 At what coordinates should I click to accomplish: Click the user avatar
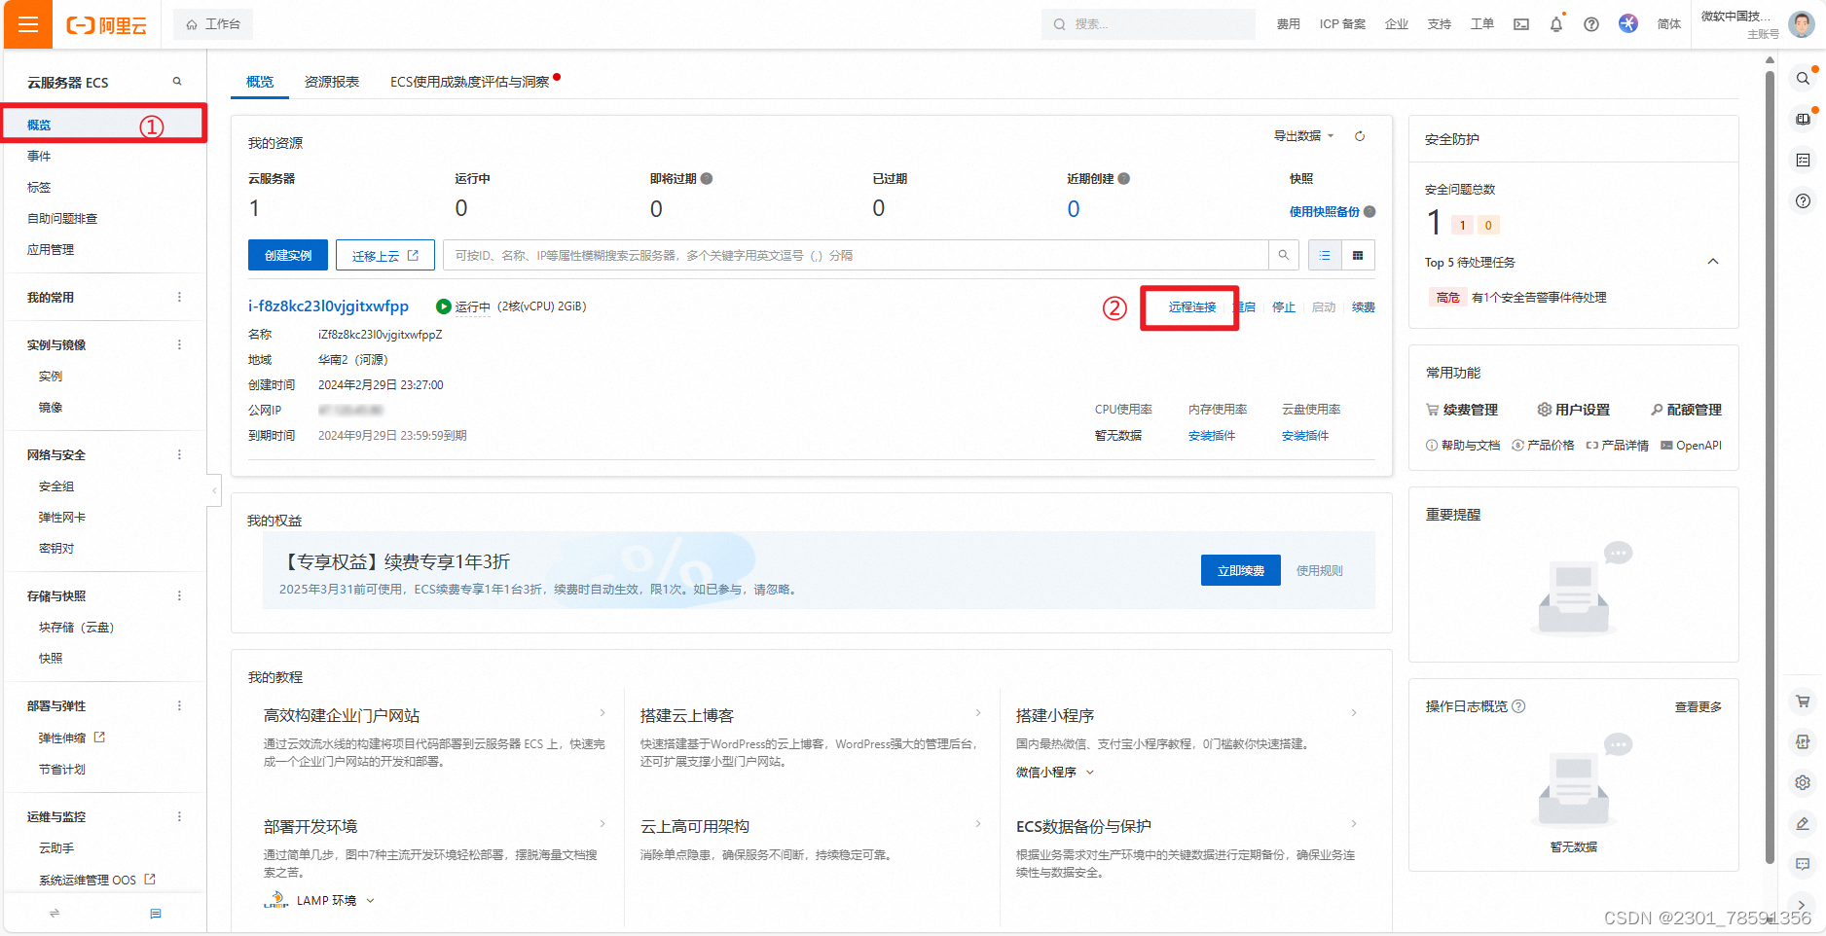click(x=1801, y=24)
